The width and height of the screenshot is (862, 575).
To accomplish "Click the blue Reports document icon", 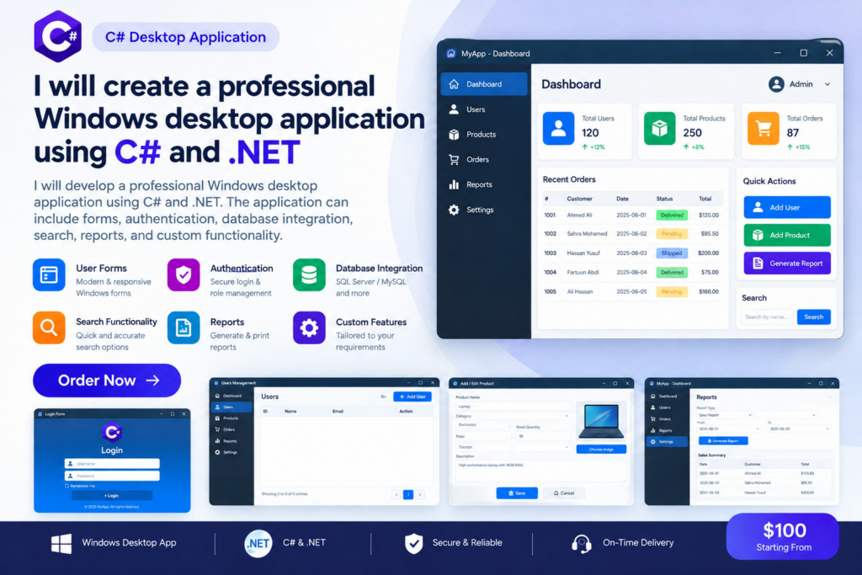I will pyautogui.click(x=184, y=327).
